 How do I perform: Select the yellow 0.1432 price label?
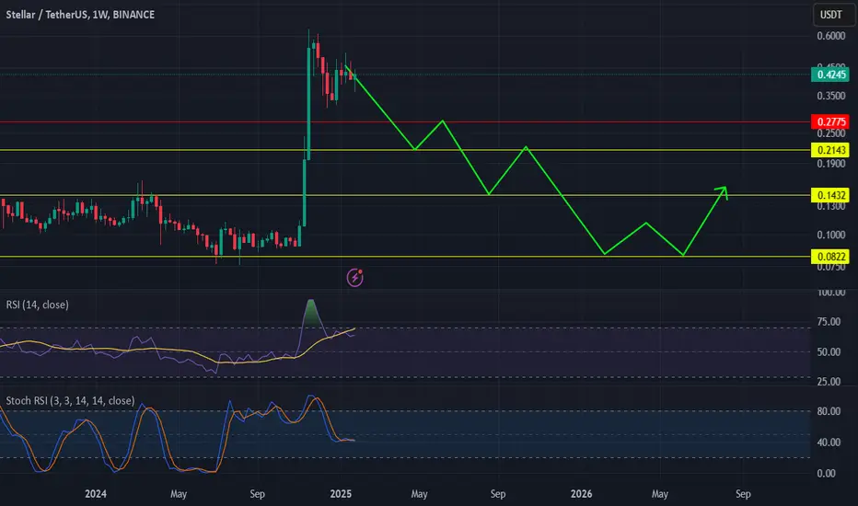pos(830,195)
